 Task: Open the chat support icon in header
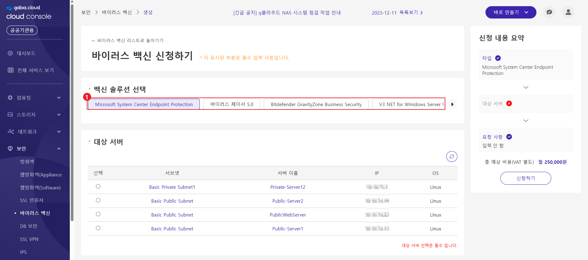point(549,12)
